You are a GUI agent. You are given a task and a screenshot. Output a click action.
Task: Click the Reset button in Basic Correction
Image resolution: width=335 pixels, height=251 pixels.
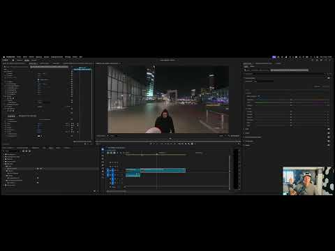click(325, 86)
